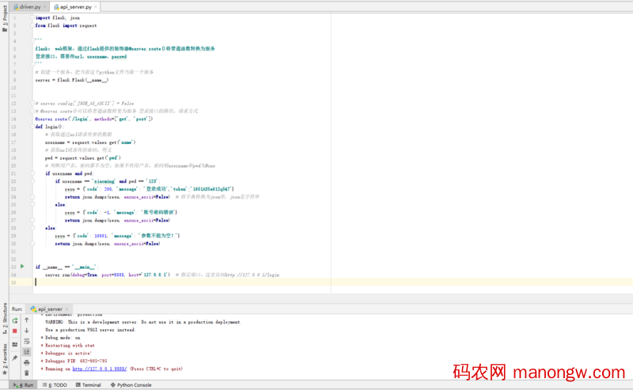Close the api_server.py editor tab

(96, 7)
